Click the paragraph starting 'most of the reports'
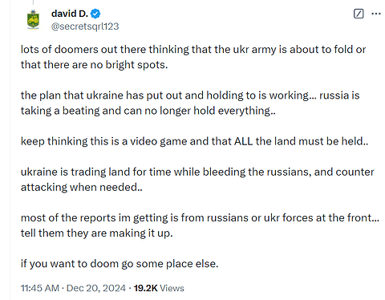This screenshot has width=385, height=300. (200, 225)
